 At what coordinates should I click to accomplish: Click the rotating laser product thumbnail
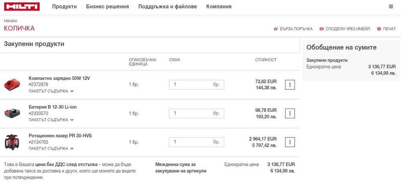(x=14, y=142)
